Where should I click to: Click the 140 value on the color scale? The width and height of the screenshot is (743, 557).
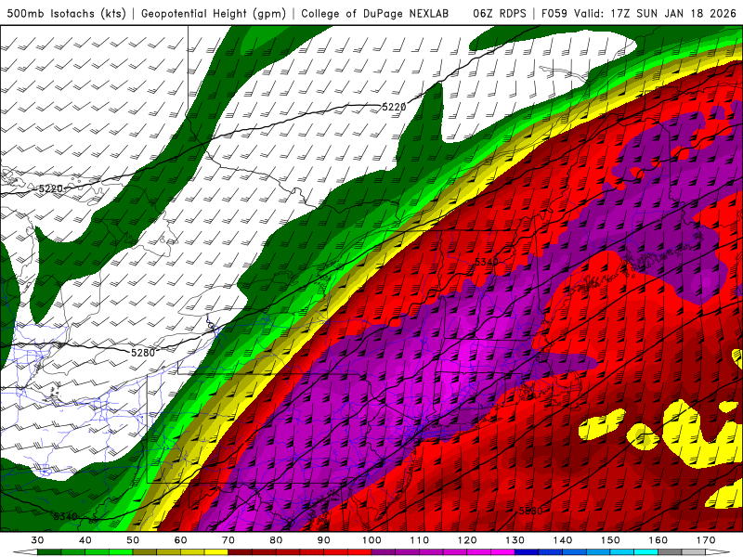point(563,540)
